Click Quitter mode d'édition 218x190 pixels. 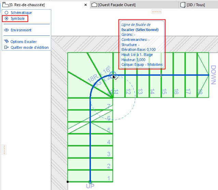pyautogui.click(x=26, y=47)
